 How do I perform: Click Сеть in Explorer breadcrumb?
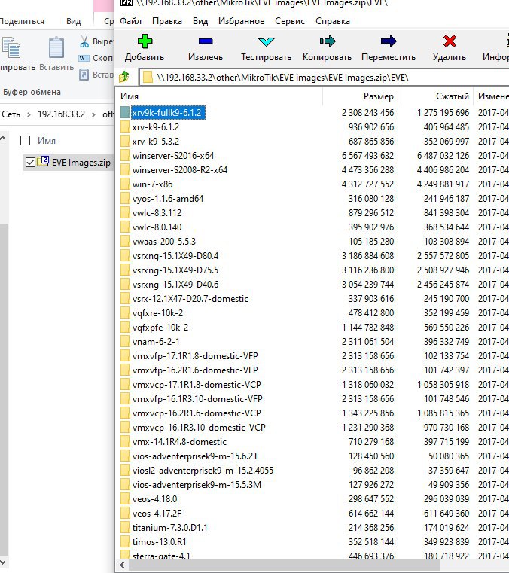point(11,114)
